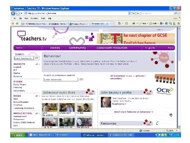Open the address bar URL history dropdown

click(129, 13)
